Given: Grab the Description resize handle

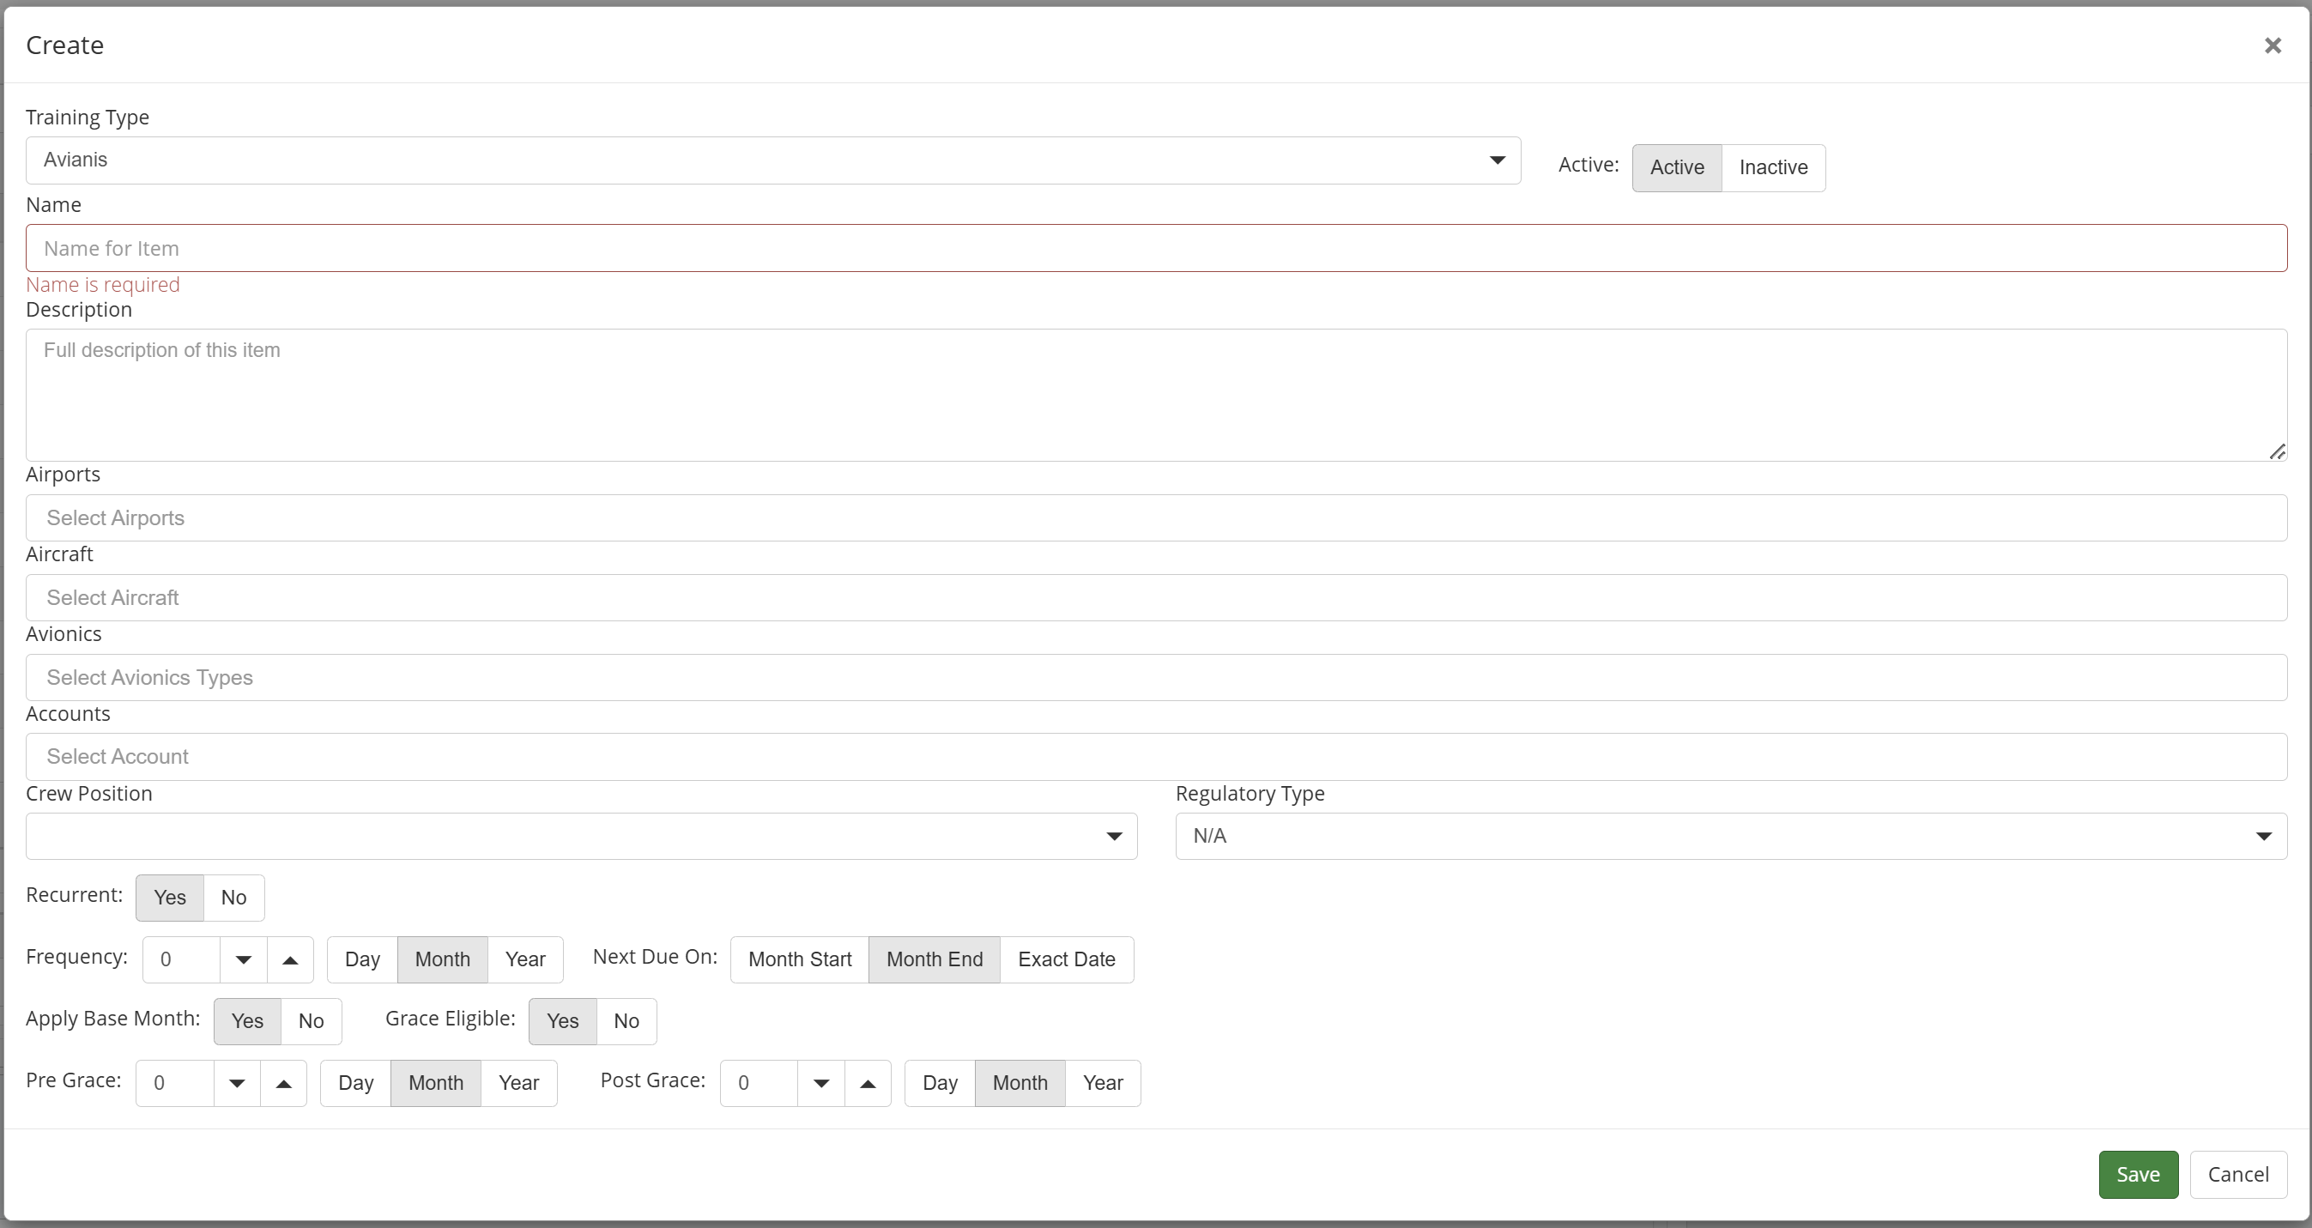Looking at the screenshot, I should [2277, 451].
